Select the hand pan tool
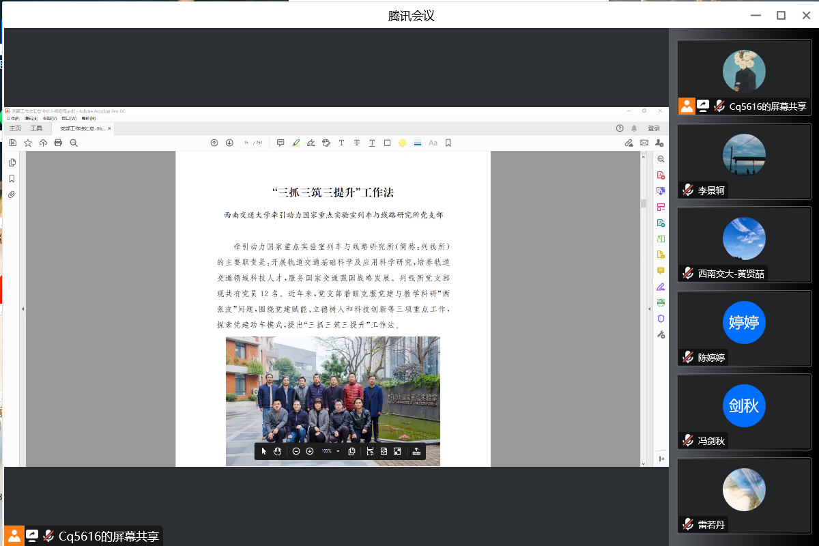 (x=277, y=451)
